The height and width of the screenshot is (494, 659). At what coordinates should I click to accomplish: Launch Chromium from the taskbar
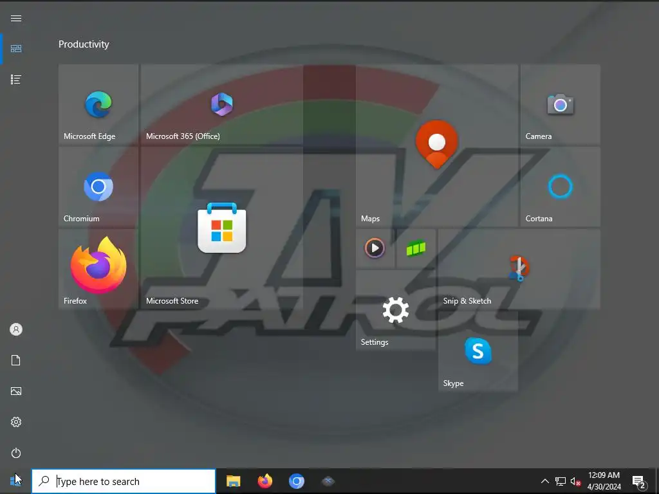click(296, 481)
